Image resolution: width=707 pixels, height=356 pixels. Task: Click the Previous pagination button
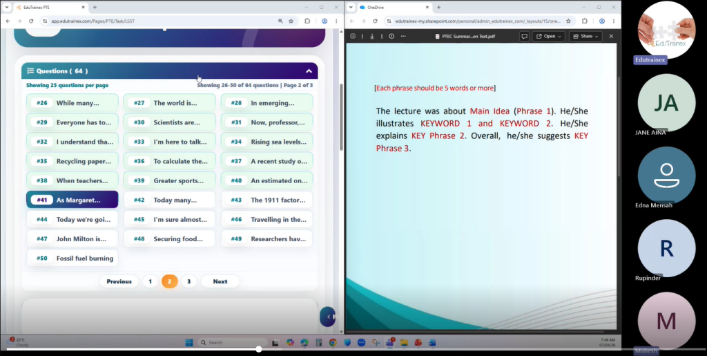tap(119, 281)
